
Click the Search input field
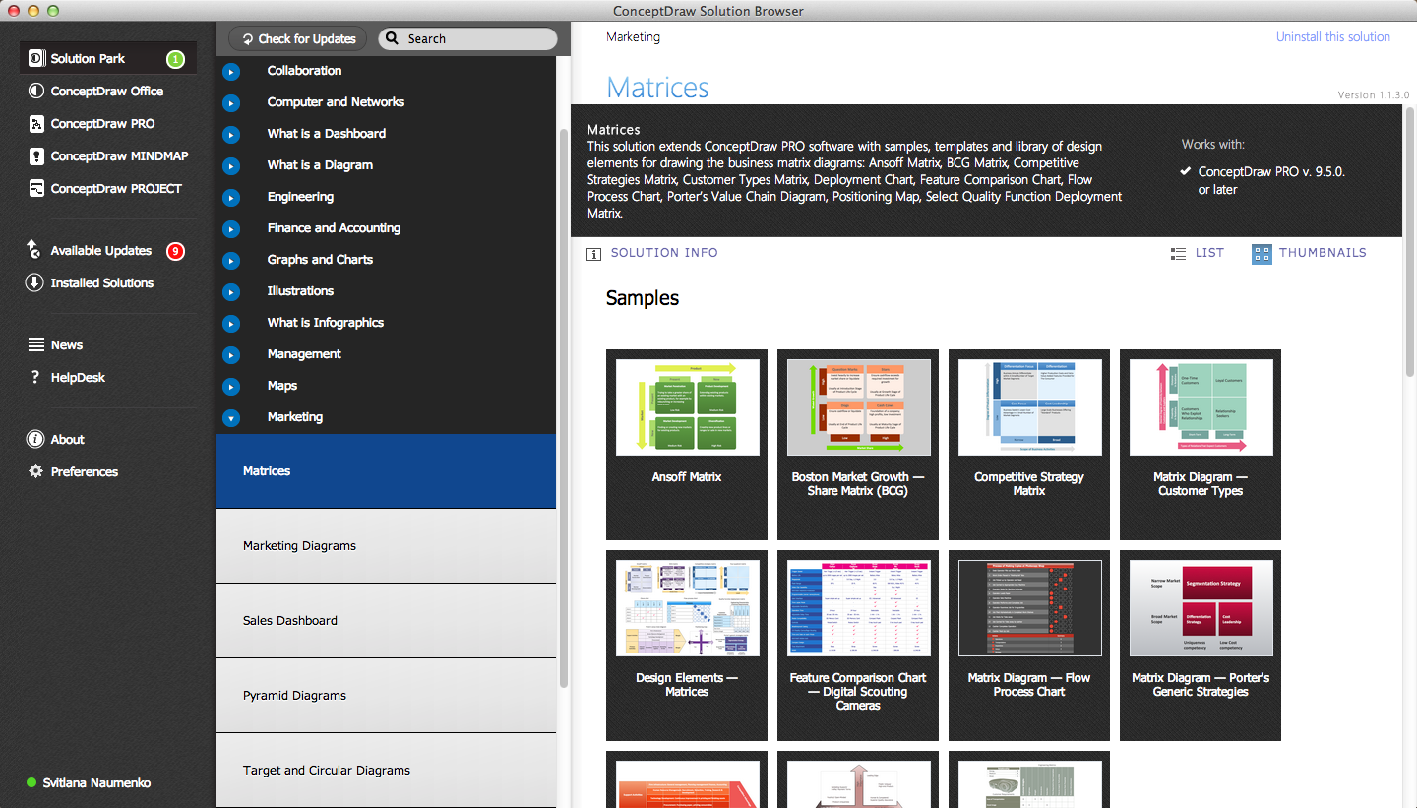[467, 38]
